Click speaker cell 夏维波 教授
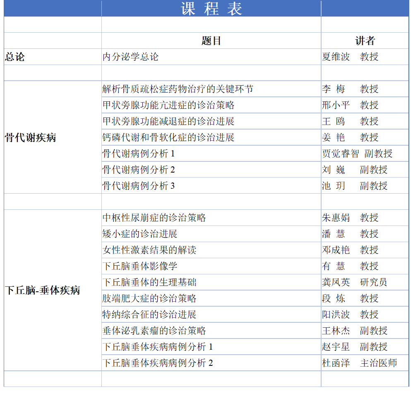This screenshot has height=401, width=413. 365,57
